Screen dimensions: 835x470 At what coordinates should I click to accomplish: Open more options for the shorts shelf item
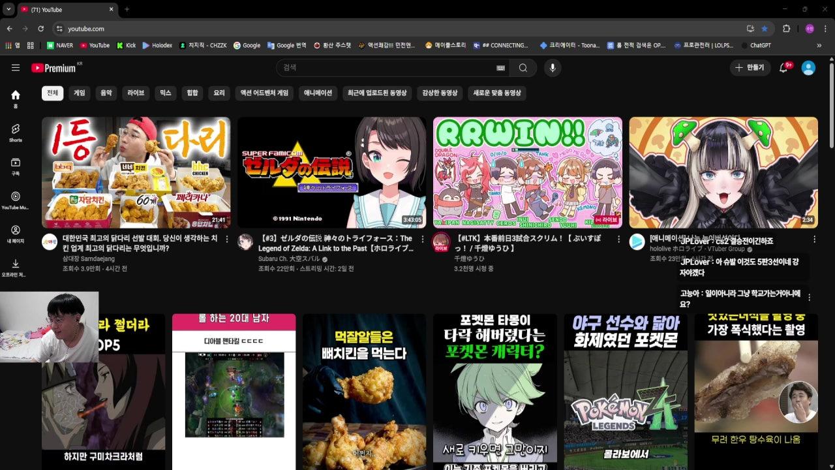(x=810, y=297)
